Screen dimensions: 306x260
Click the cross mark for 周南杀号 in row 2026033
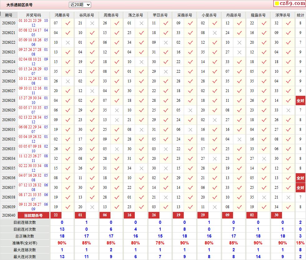[x=117, y=149]
